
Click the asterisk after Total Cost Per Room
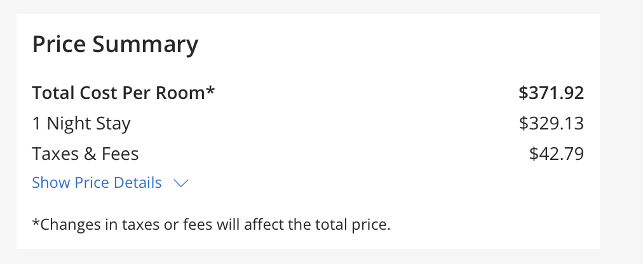click(x=210, y=89)
